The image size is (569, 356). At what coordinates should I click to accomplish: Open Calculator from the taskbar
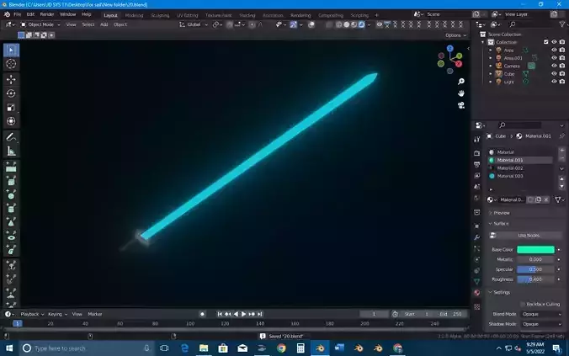pos(300,348)
